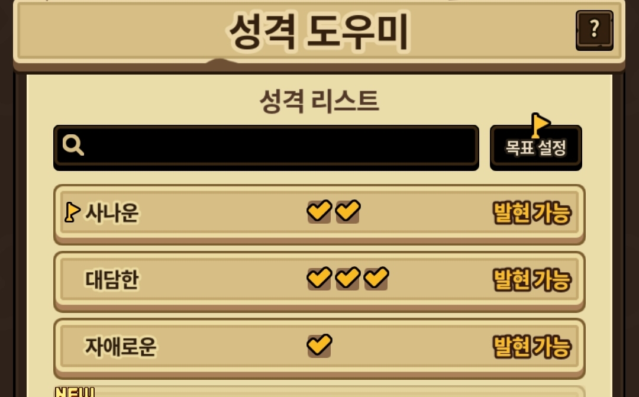
Task: Click 발현가능 label in 사나운 row
Action: (532, 212)
